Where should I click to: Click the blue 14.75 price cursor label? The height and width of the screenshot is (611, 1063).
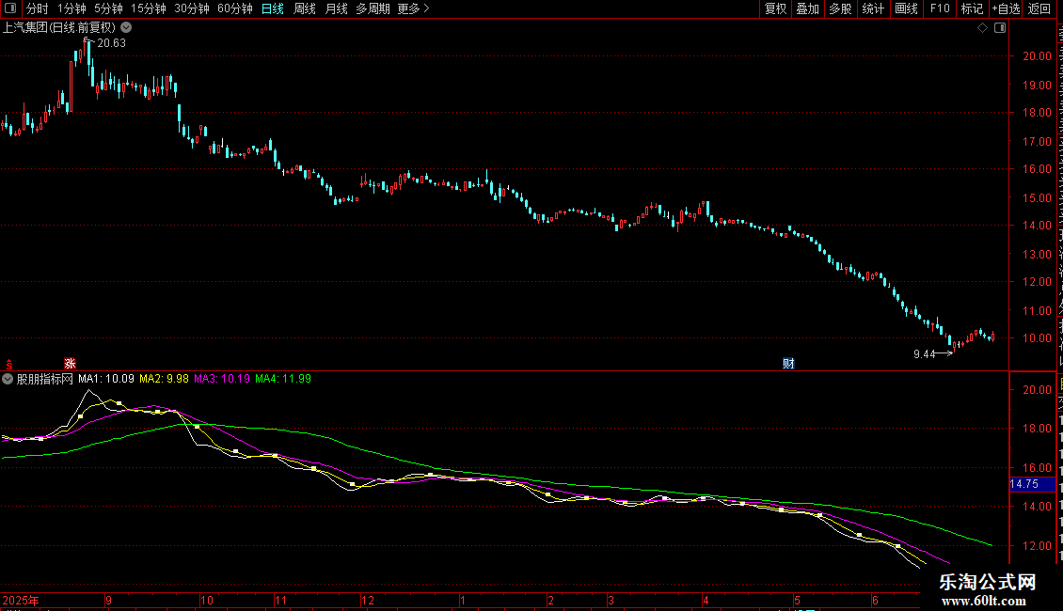1033,484
